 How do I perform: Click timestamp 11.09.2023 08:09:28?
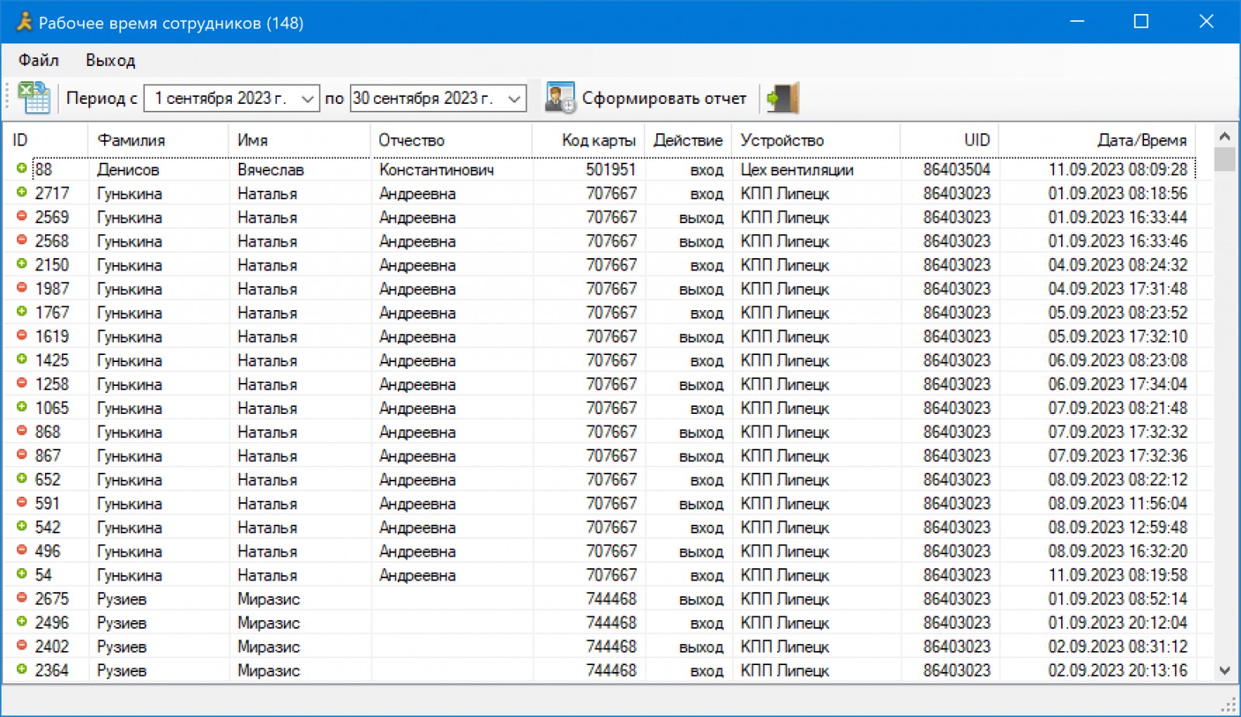click(x=1118, y=170)
